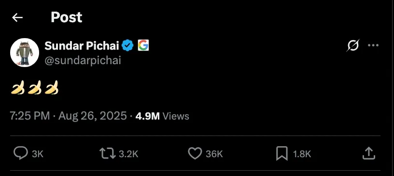This screenshot has width=394, height=176.
Task: Repost using the arrows icon
Action: click(108, 153)
